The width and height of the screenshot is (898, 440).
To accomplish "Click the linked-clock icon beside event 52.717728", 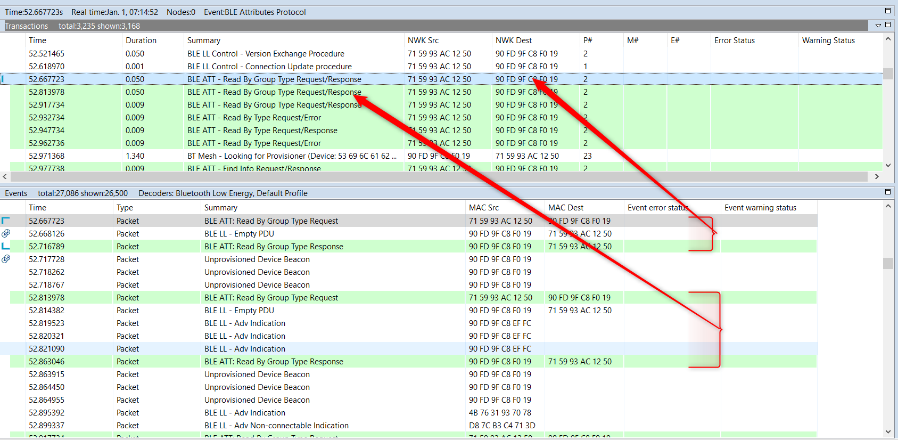I will pos(6,259).
